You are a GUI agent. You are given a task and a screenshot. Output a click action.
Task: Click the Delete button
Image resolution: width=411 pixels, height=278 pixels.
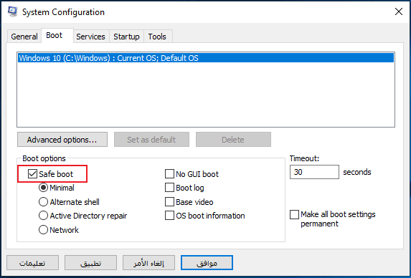coord(233,140)
